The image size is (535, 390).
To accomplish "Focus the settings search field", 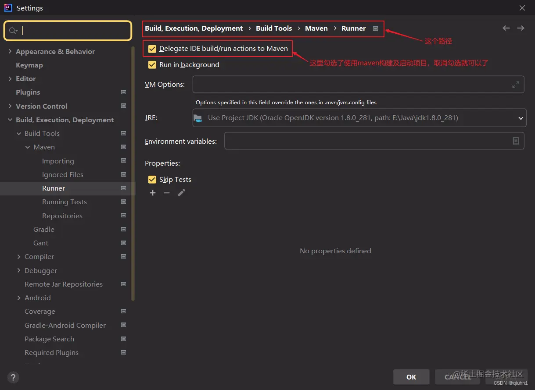I will [68, 31].
